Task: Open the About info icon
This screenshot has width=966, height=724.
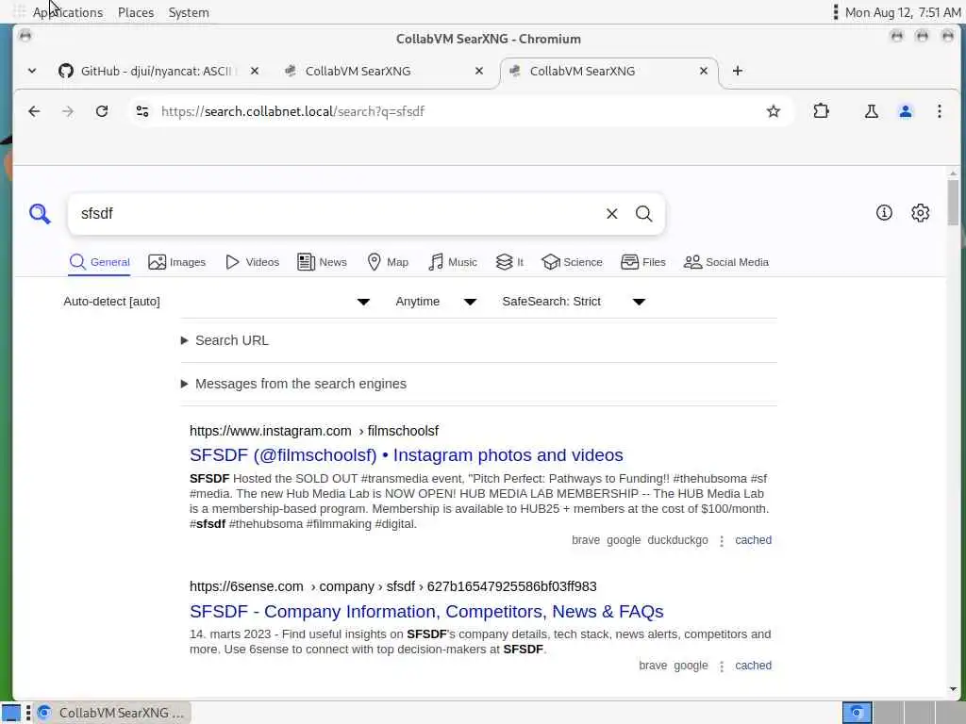Action: click(x=884, y=213)
